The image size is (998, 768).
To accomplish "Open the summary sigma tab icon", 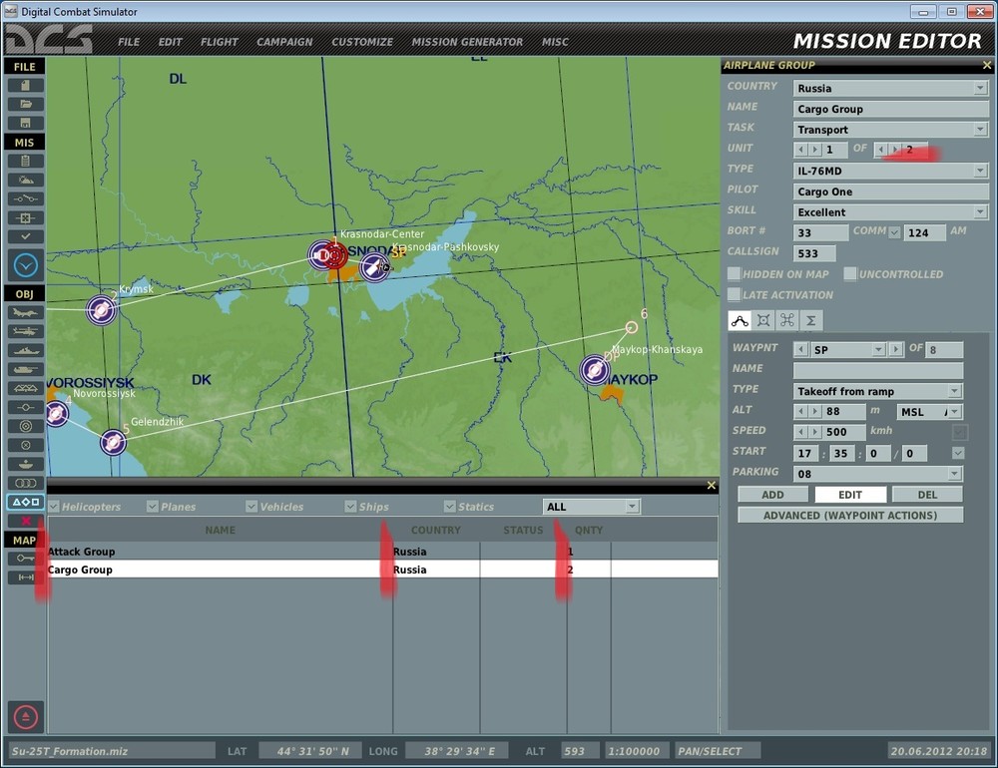I will point(811,320).
